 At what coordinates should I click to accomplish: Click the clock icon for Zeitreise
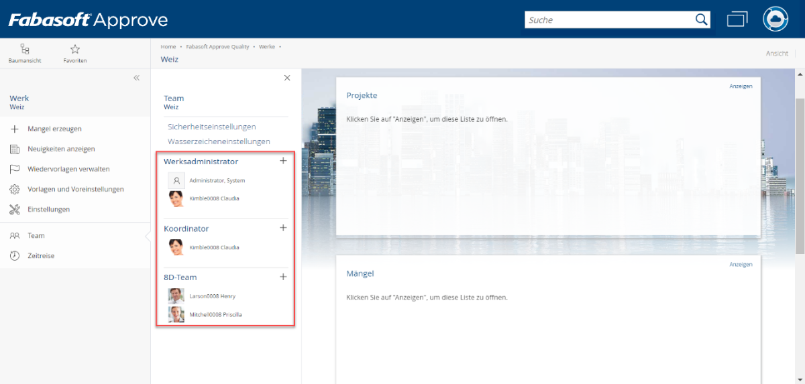point(15,256)
